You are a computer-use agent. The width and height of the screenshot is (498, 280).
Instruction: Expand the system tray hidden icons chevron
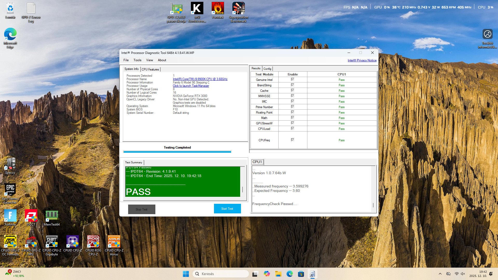click(440, 274)
